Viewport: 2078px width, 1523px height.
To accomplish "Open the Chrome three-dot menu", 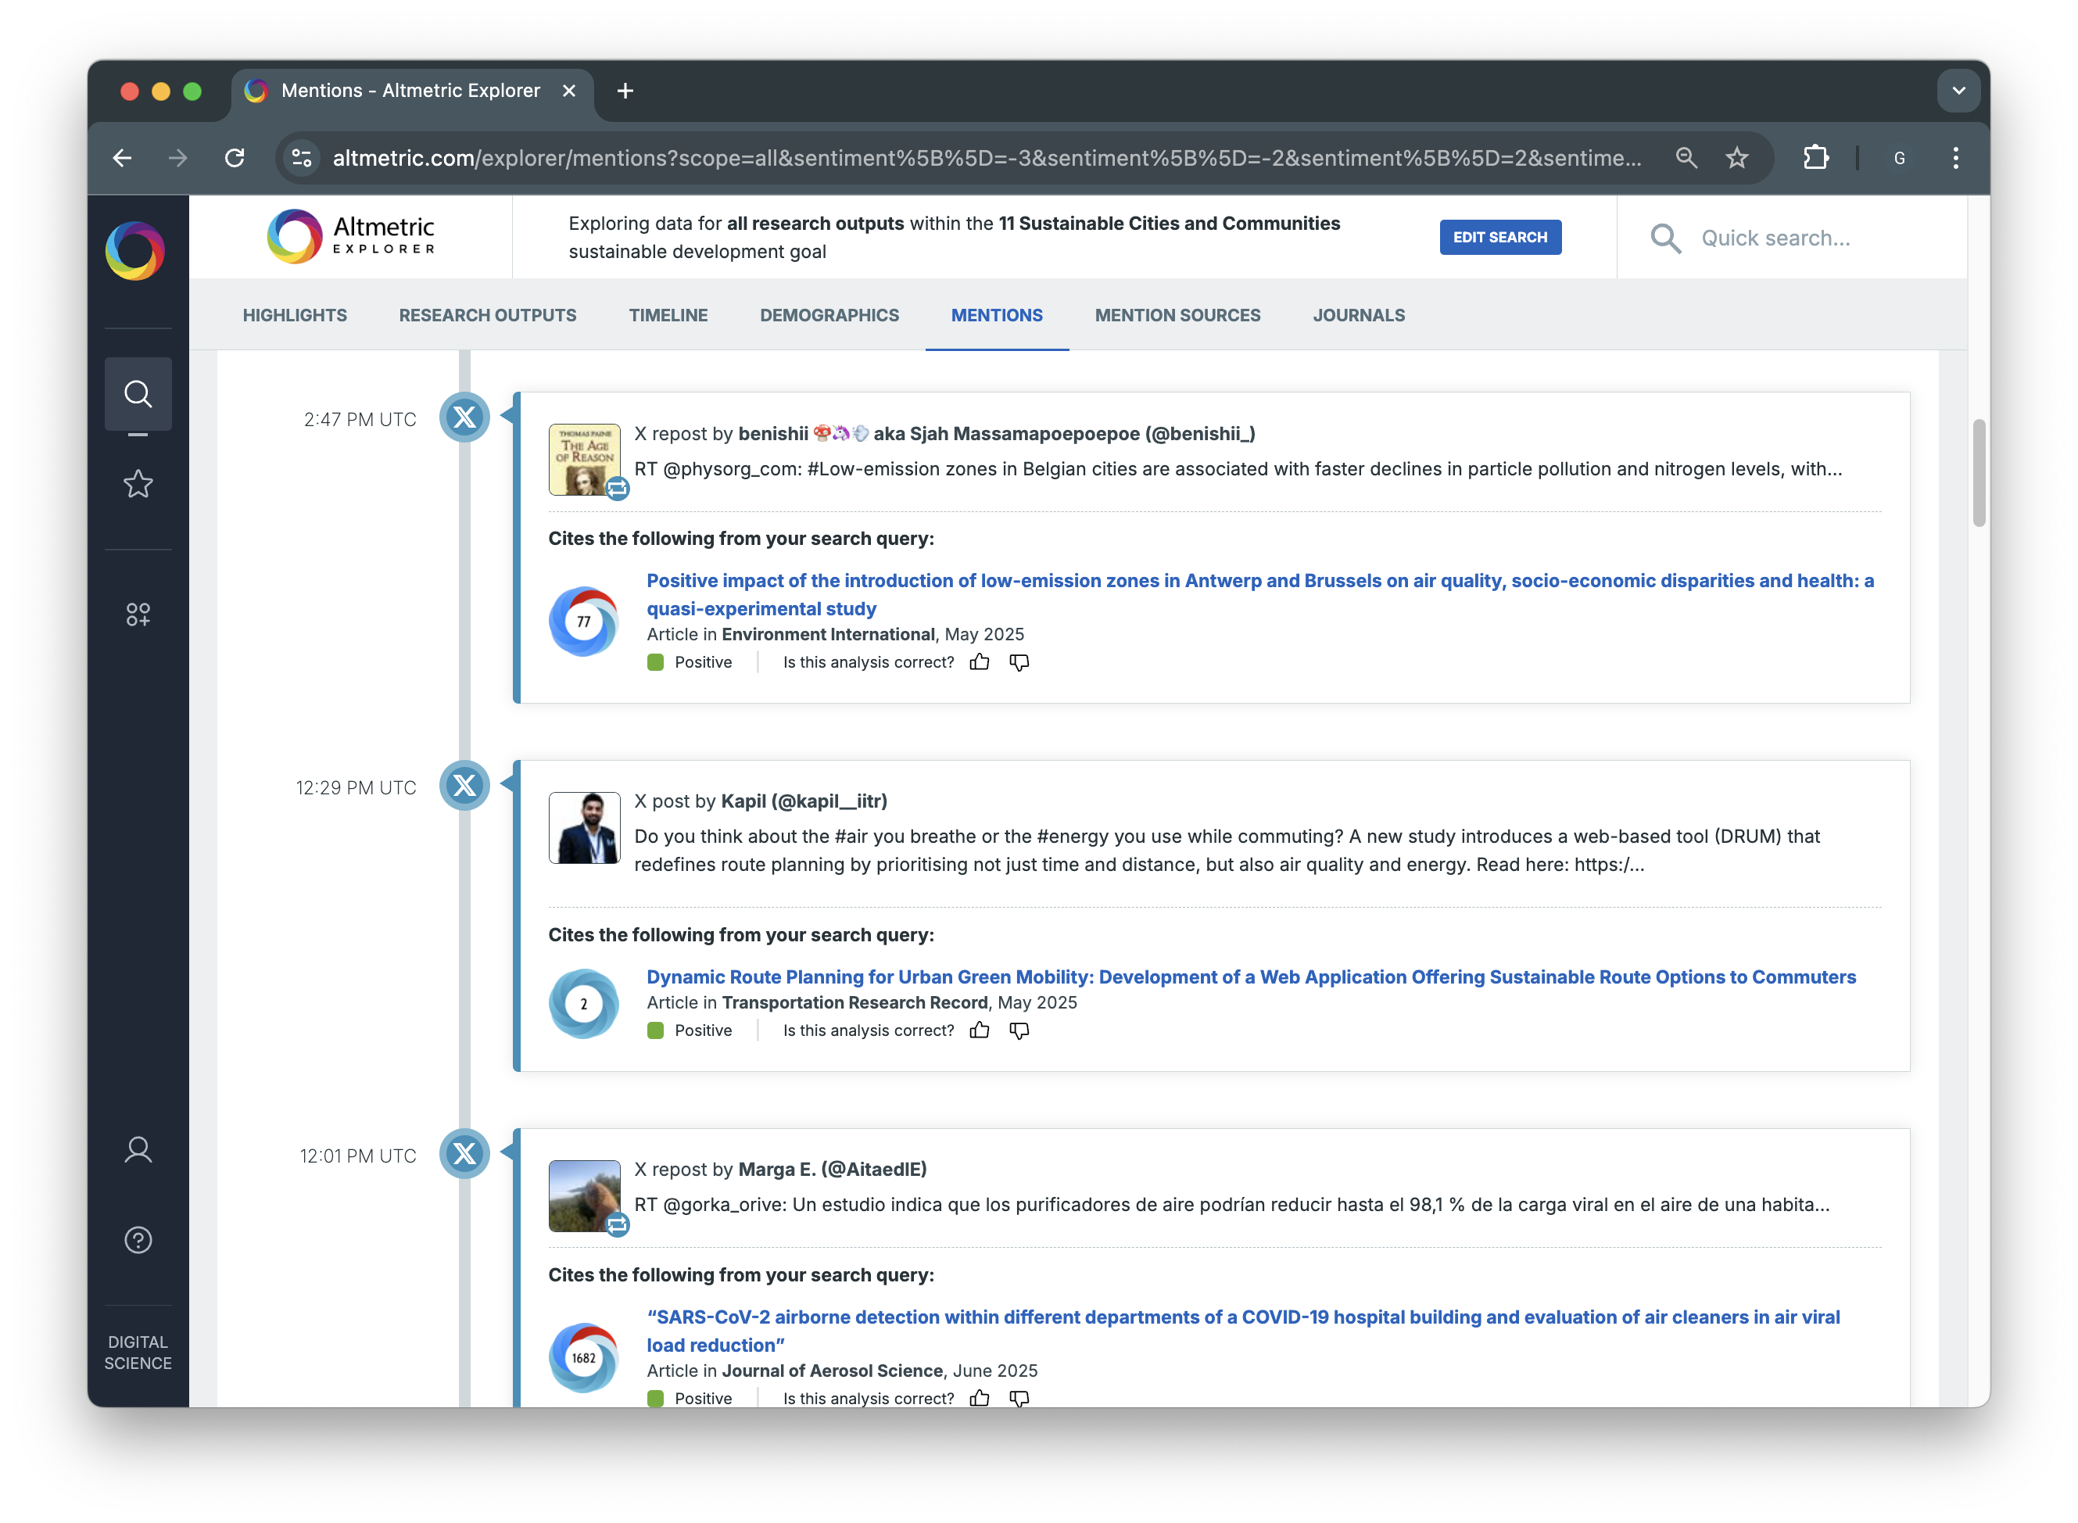I will coord(1954,158).
